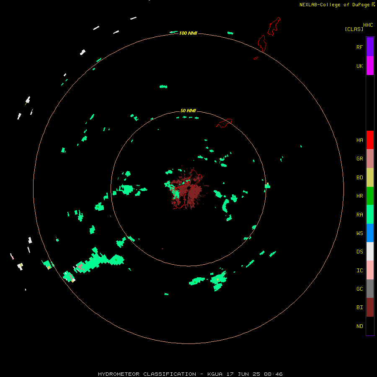Select the BD yellow legend swatch
The width and height of the screenshot is (377, 377).
pos(370,178)
